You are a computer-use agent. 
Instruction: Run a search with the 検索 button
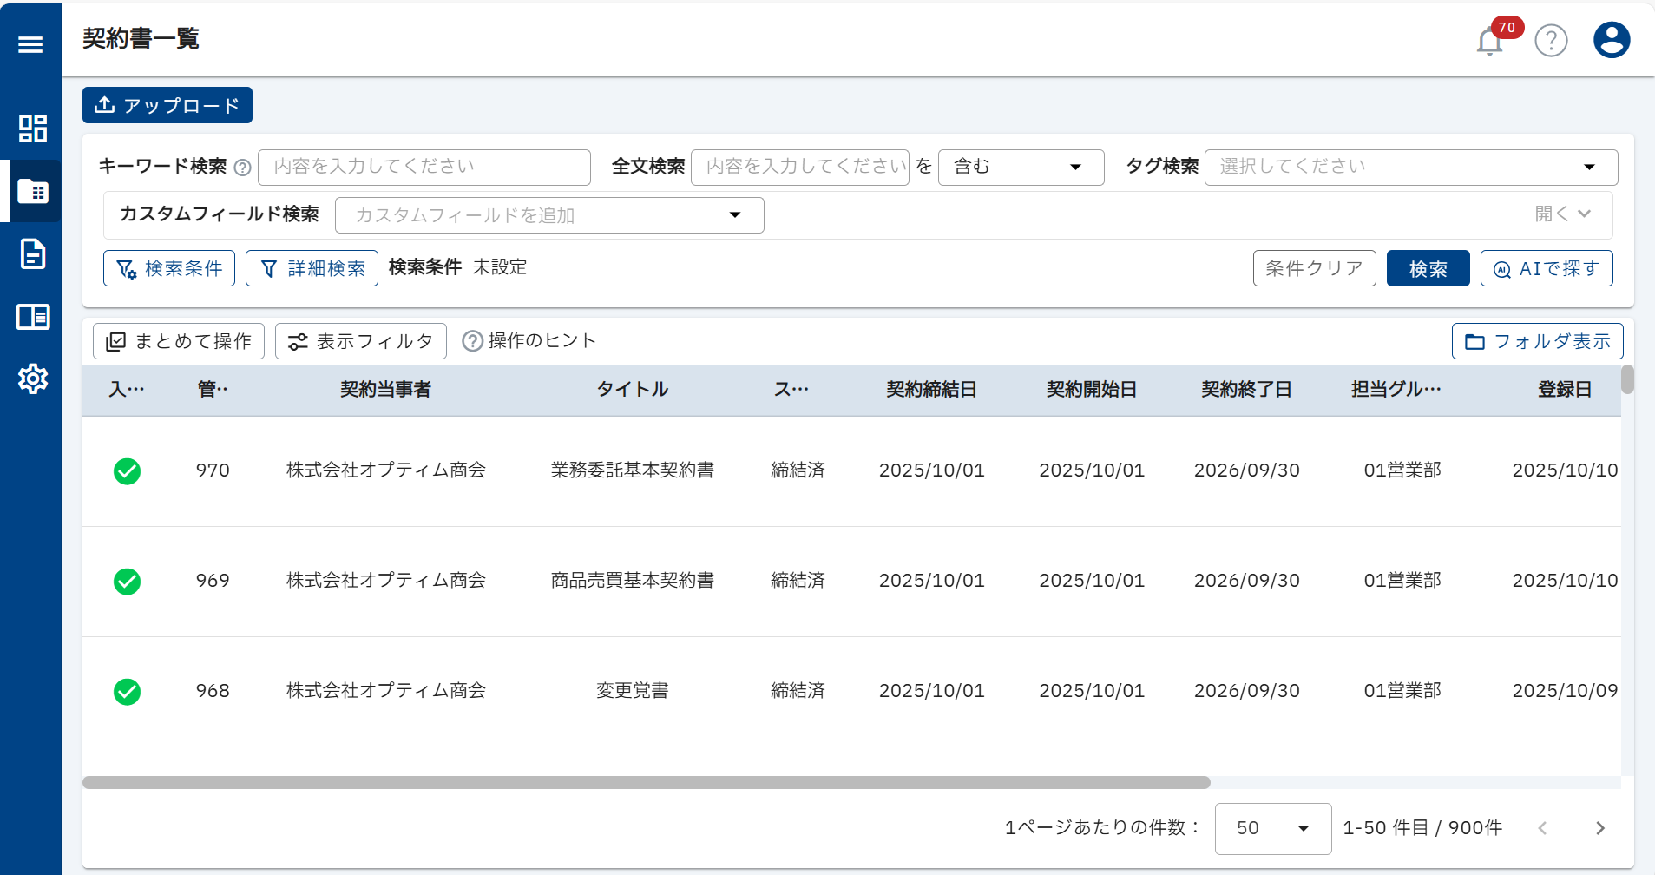pos(1428,268)
